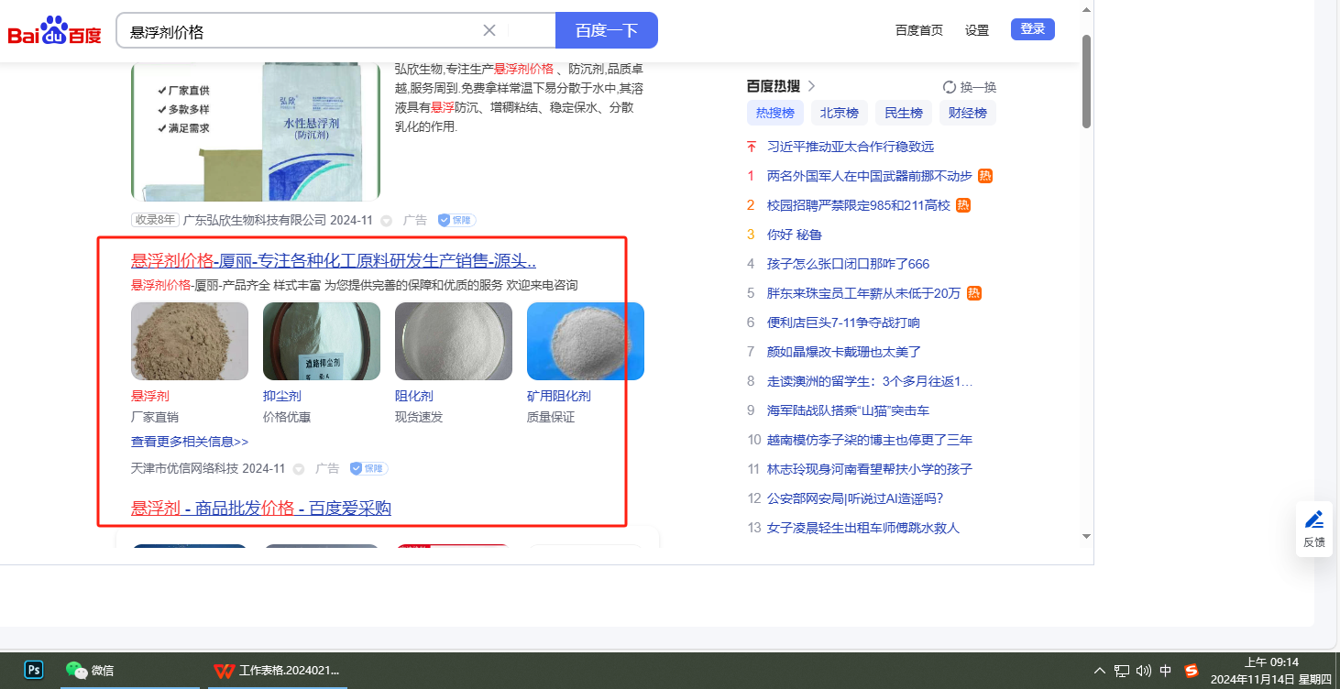
Task: Open hot search 越南模仿李子柒的博主也停更了三年
Action: (x=870, y=440)
